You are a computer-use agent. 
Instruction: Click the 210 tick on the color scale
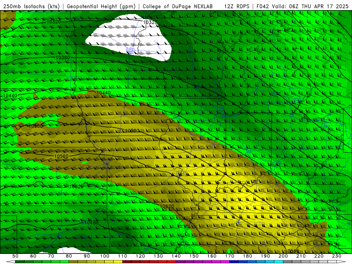[x=301, y=256]
